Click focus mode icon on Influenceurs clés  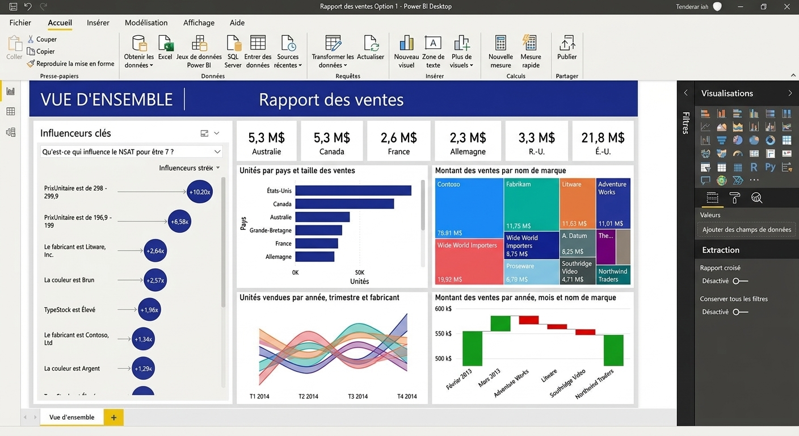(x=204, y=133)
